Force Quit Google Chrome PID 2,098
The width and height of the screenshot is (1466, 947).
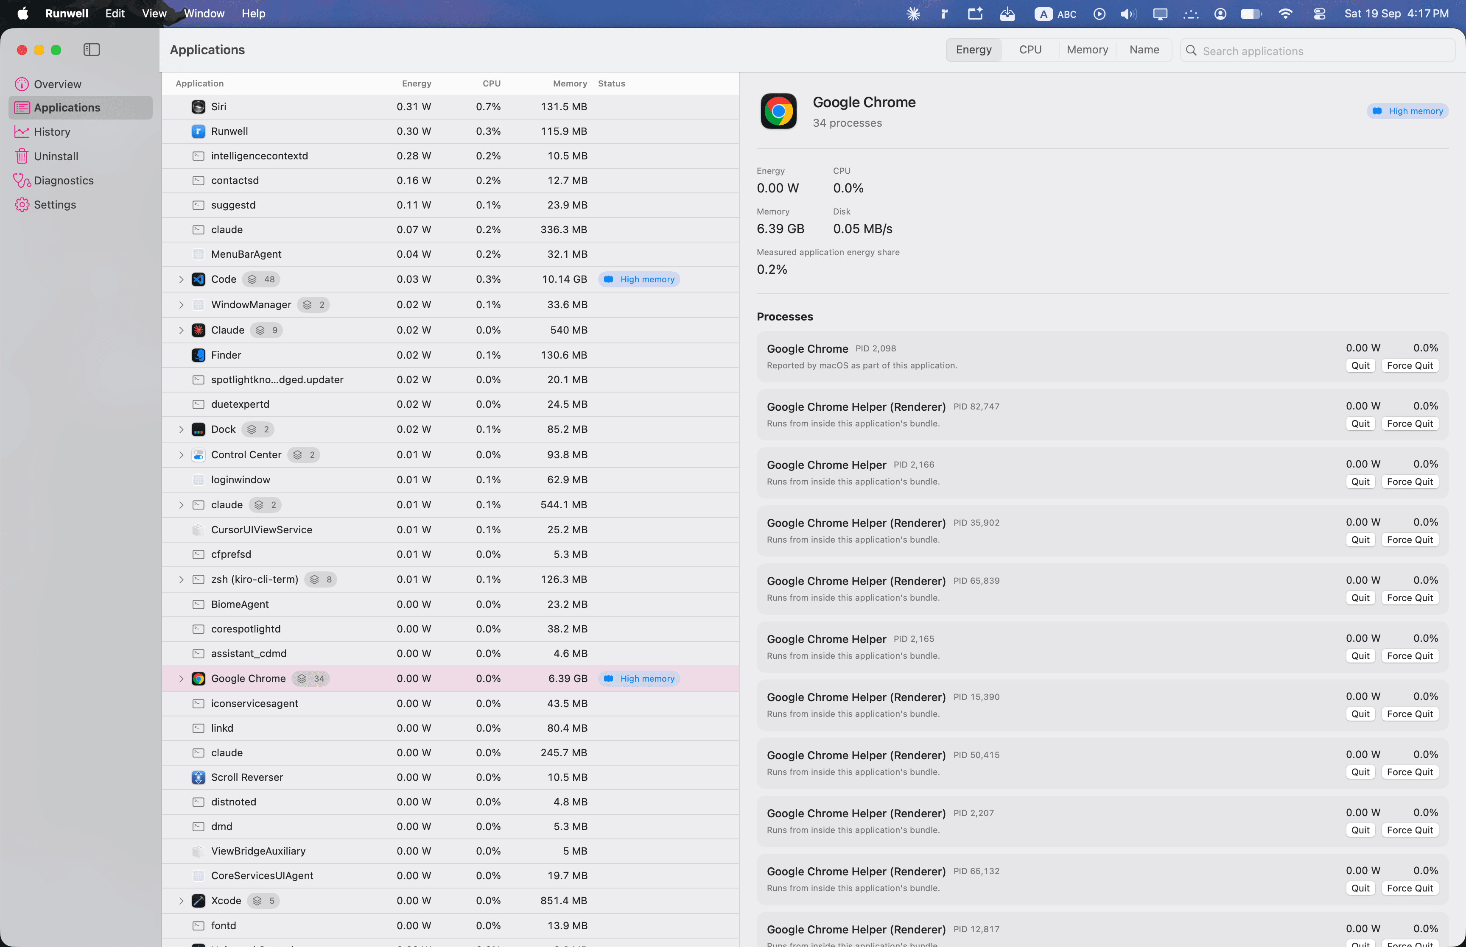tap(1410, 365)
